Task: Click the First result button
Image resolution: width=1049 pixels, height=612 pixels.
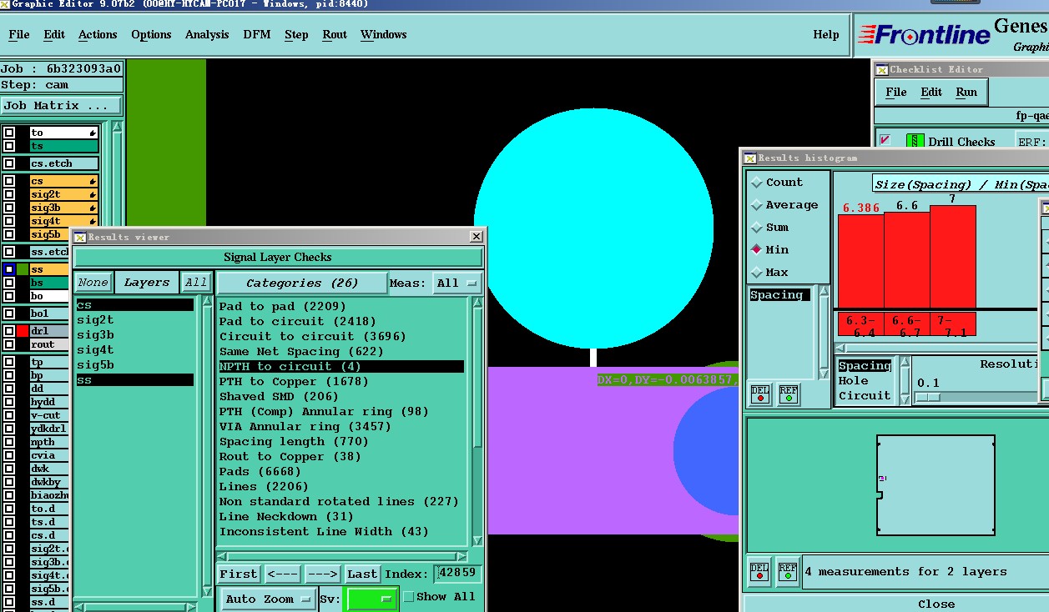Action: pos(239,574)
